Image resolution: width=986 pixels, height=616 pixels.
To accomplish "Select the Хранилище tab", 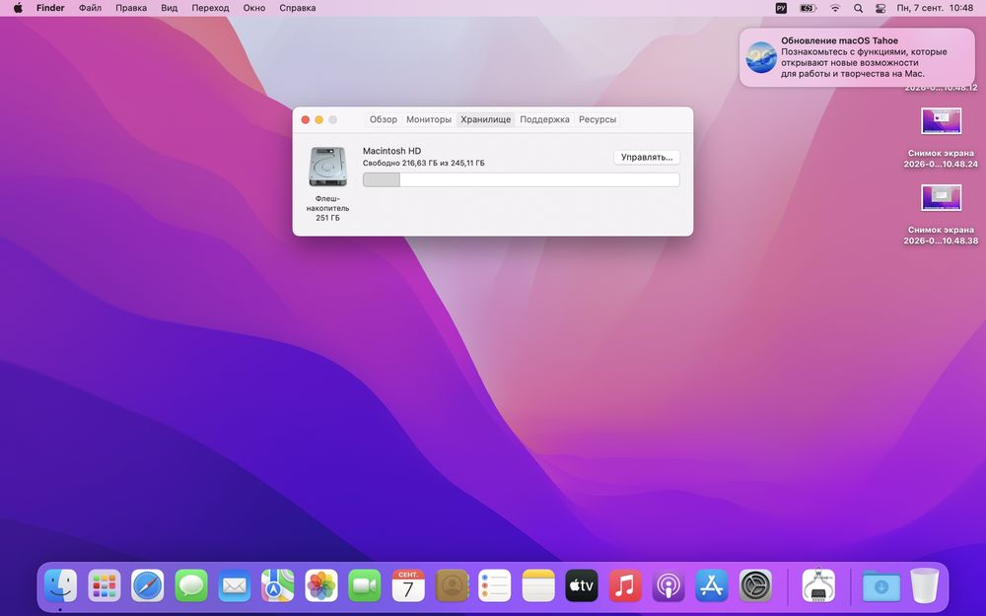I will (485, 119).
